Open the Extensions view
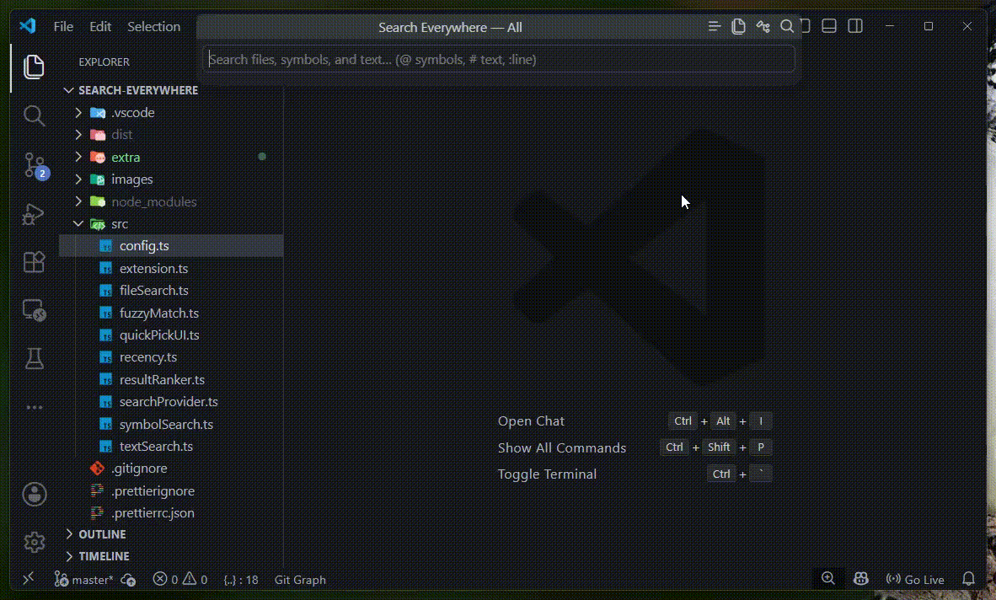 34,261
